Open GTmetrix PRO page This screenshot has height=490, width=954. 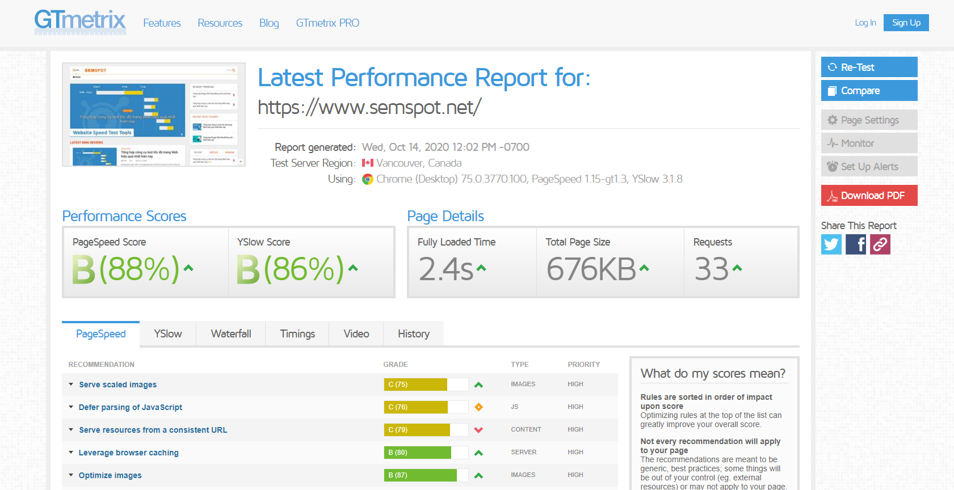point(327,23)
